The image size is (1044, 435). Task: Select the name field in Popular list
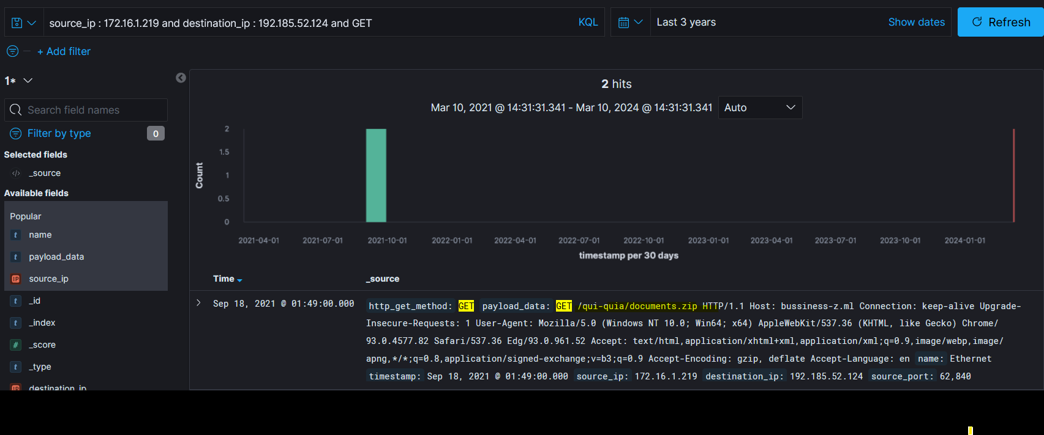[40, 235]
